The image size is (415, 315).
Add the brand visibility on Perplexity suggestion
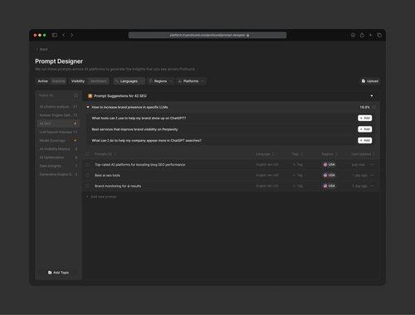(365, 129)
